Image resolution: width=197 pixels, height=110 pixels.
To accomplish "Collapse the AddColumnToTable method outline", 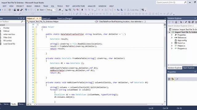I will pyautogui.click(x=36, y=82).
